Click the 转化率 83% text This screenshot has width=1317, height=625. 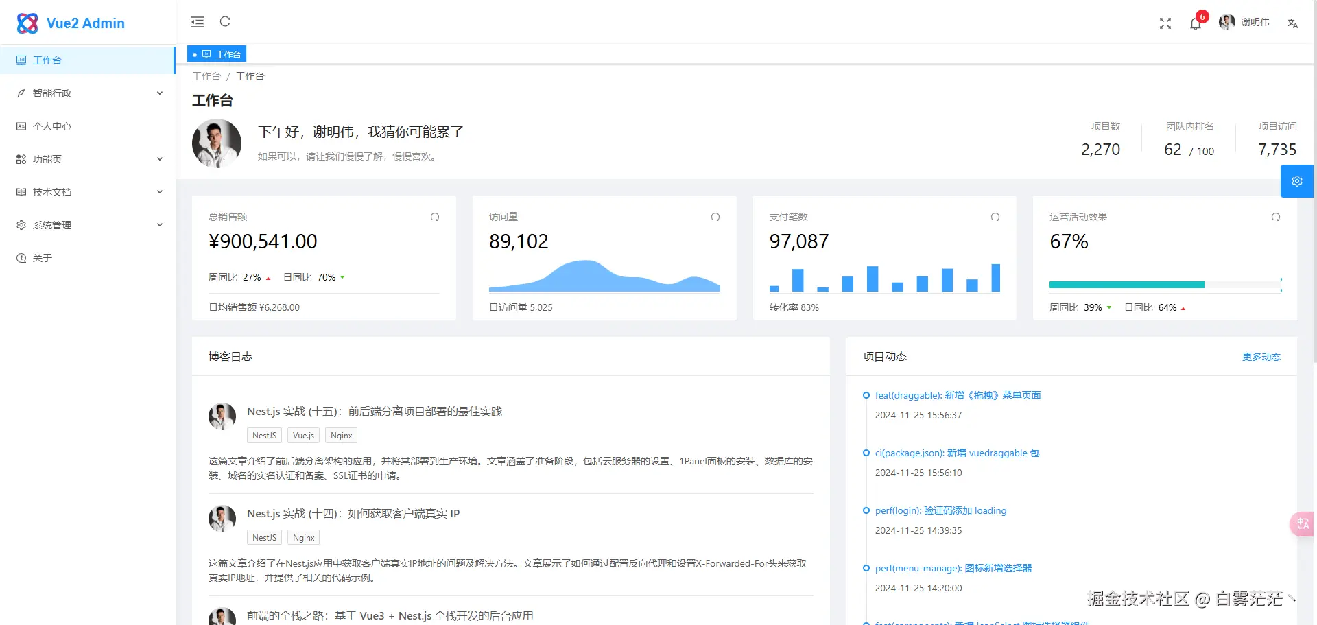coord(794,307)
